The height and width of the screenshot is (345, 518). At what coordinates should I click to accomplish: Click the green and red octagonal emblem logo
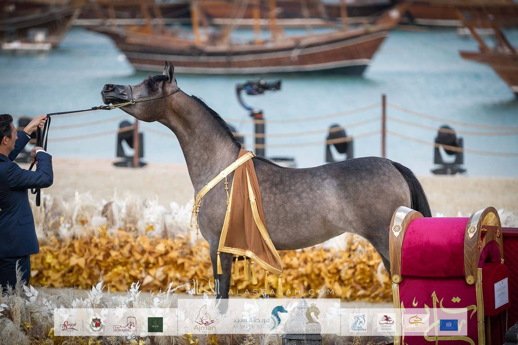(x=97, y=324)
